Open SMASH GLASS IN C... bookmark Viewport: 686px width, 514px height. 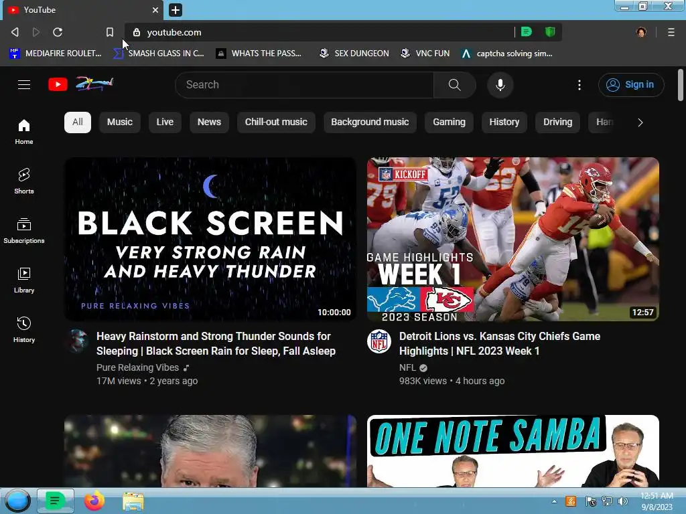[159, 54]
